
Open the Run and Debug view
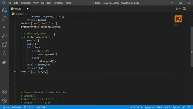4,36
